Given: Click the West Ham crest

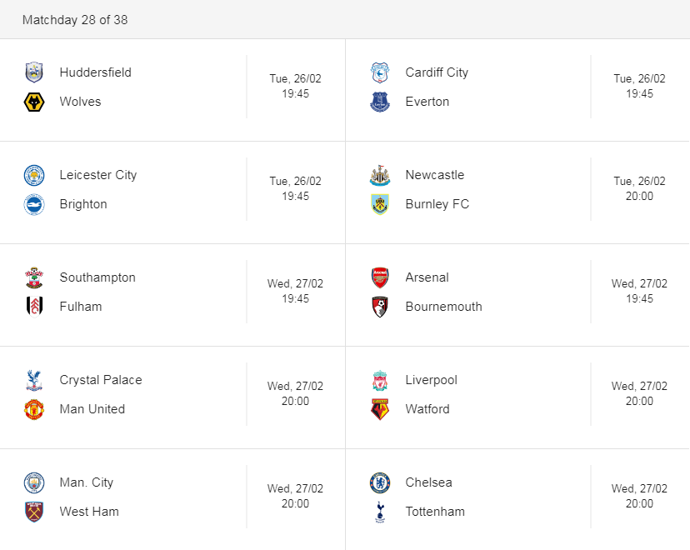Looking at the screenshot, I should pyautogui.click(x=34, y=512).
